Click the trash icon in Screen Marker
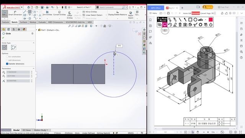245x138 pixels. pyautogui.click(x=180, y=25)
